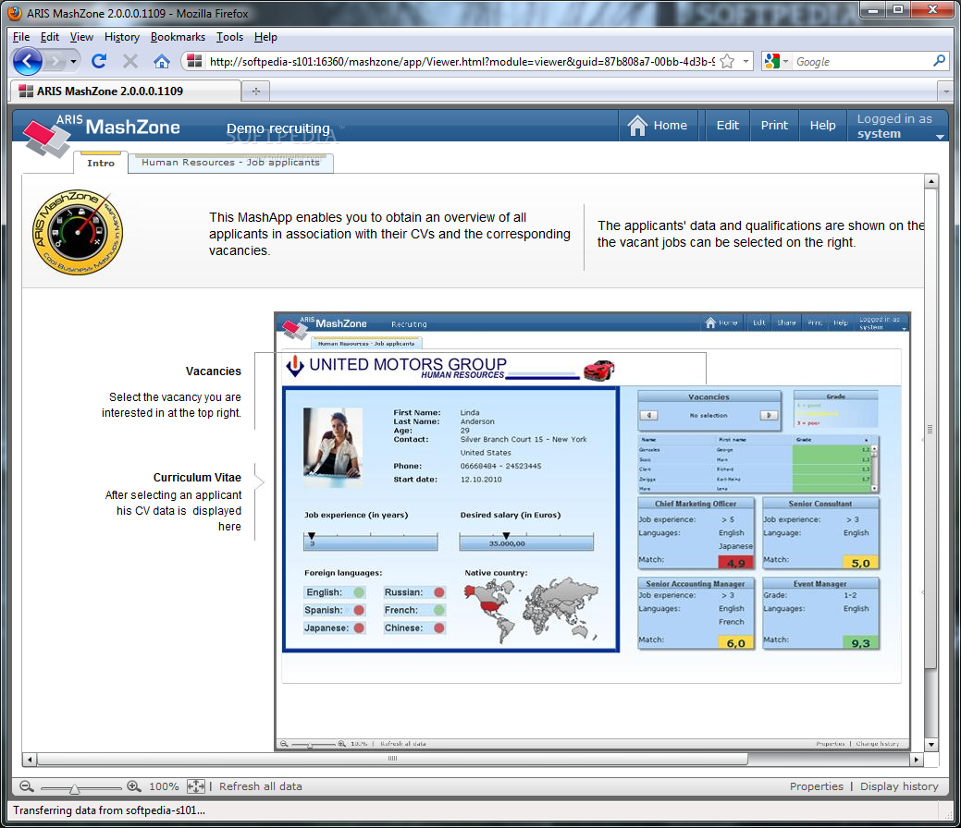Click the Curriculum Vitae heading text
The height and width of the screenshot is (828, 961).
click(197, 477)
